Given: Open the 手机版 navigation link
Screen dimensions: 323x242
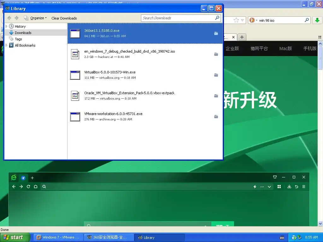Looking at the screenshot, I should [310, 48].
